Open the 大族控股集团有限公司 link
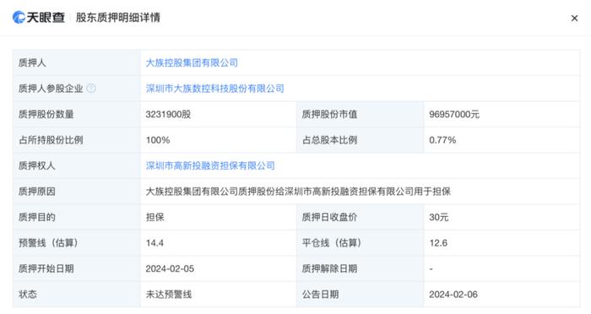591x314 pixels. [192, 62]
